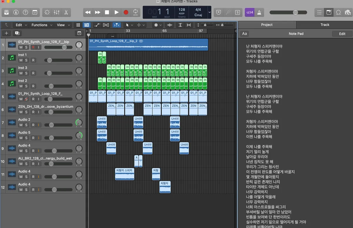Open the View dropdown menu

[x=63, y=25]
